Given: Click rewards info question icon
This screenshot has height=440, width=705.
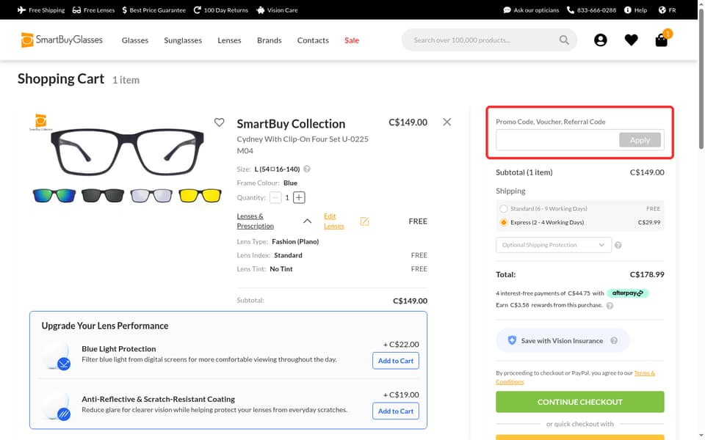Looking at the screenshot, I should pyautogui.click(x=610, y=306).
